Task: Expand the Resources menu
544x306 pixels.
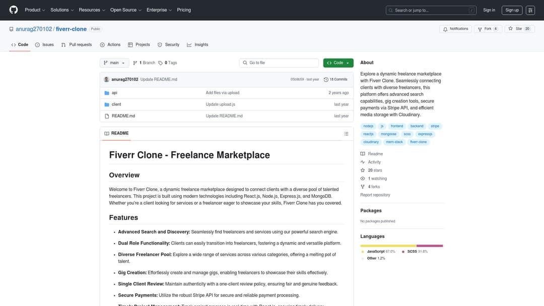Action: pyautogui.click(x=92, y=10)
